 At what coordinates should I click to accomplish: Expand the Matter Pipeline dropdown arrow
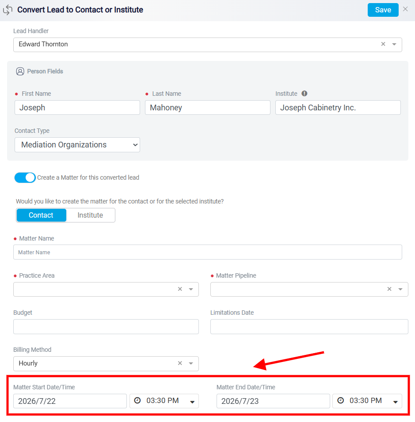400,289
